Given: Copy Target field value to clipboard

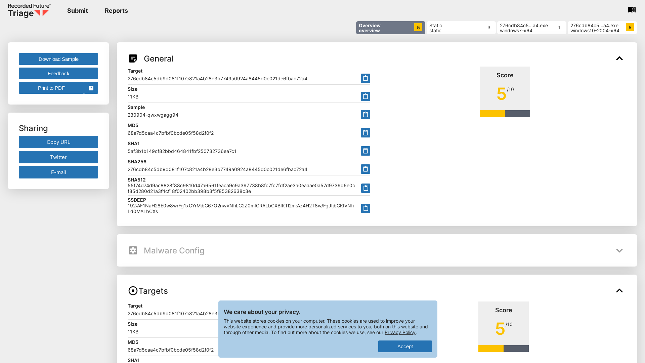Looking at the screenshot, I should [x=365, y=78].
